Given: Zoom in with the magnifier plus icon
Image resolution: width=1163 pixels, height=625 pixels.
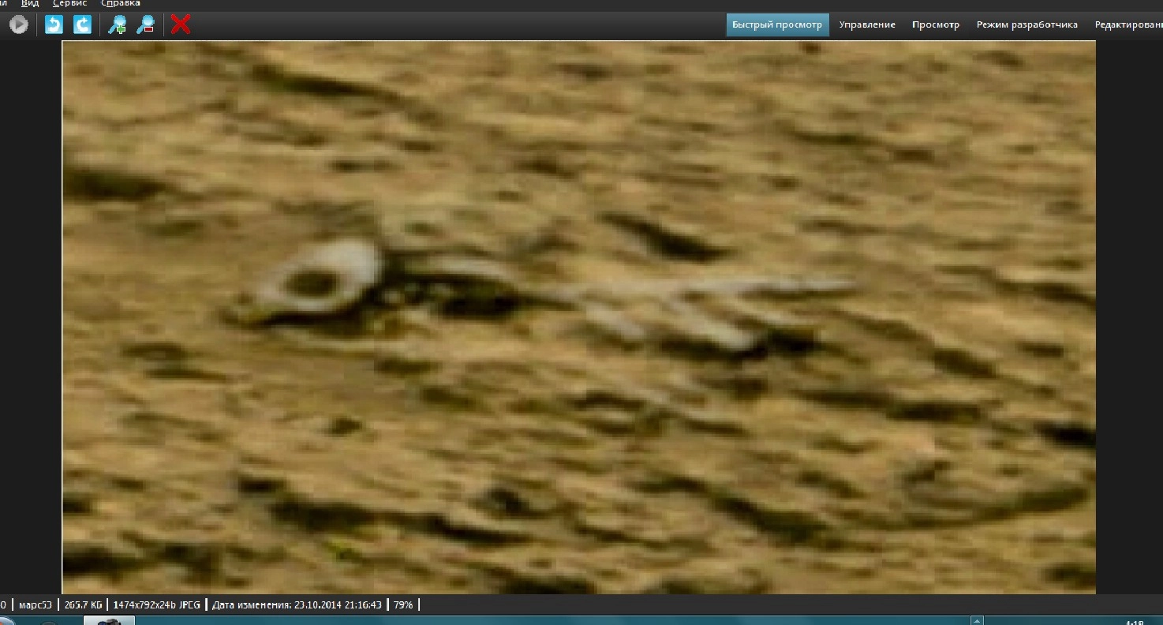Looking at the screenshot, I should pyautogui.click(x=117, y=25).
